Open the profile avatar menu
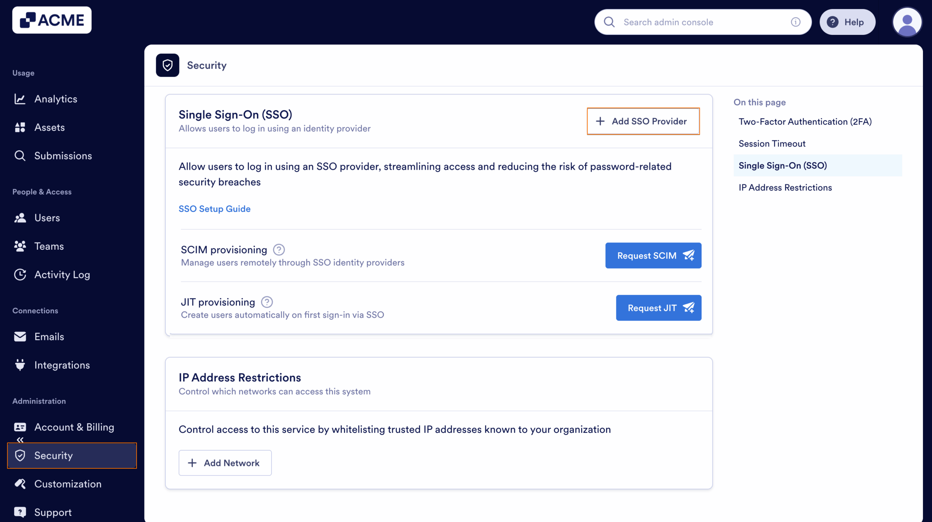Viewport: 932px width, 522px height. 908,22
